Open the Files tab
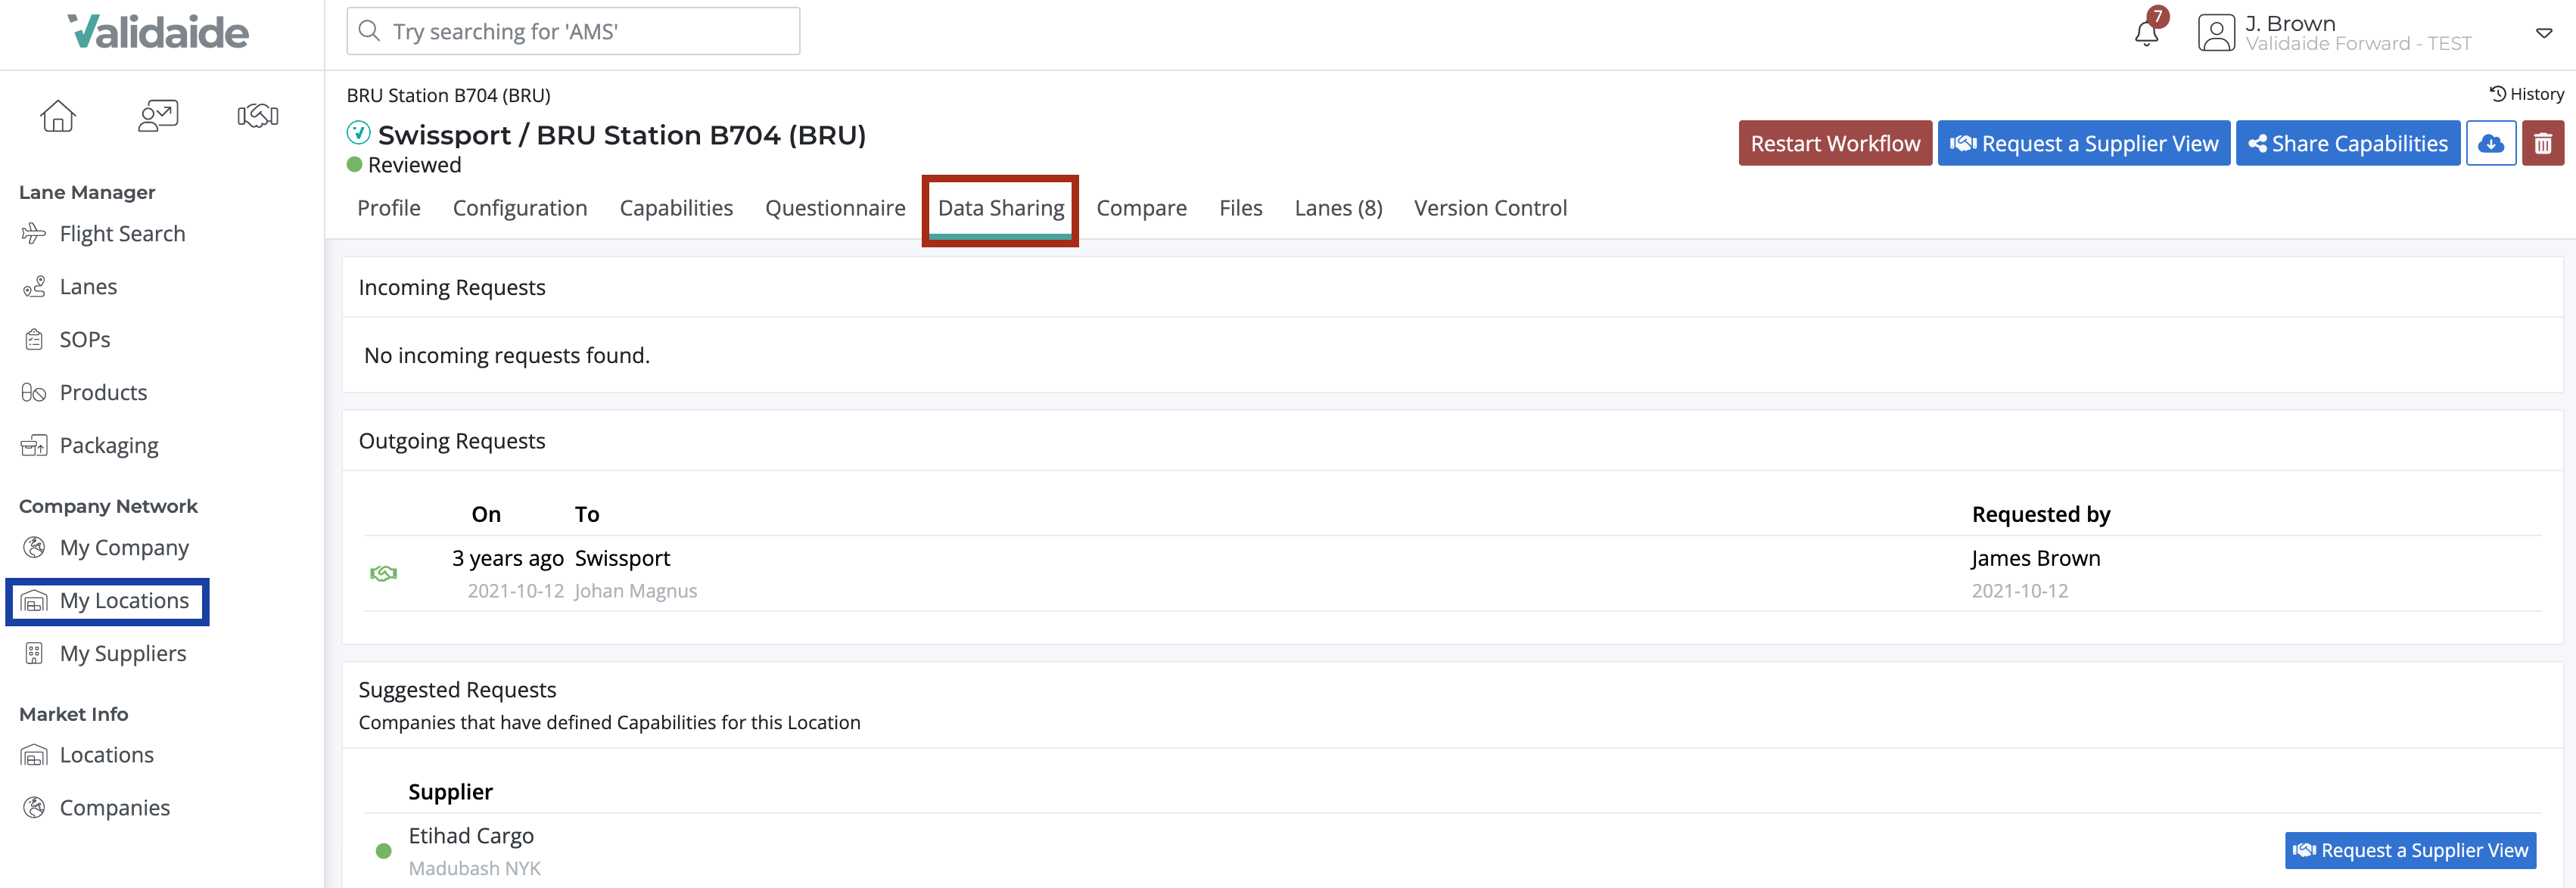The height and width of the screenshot is (888, 2576). coord(1240,208)
